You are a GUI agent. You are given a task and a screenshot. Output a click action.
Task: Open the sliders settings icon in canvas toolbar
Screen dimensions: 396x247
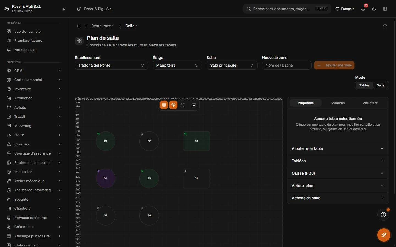(x=183, y=105)
